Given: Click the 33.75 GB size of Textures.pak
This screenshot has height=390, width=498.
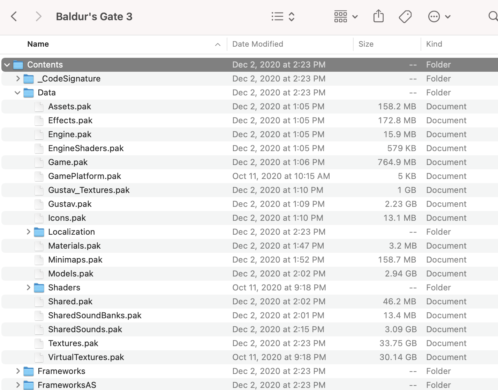Looking at the screenshot, I should coord(398,343).
